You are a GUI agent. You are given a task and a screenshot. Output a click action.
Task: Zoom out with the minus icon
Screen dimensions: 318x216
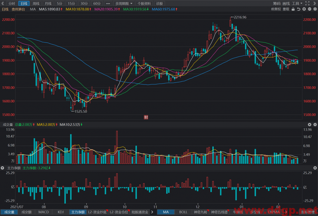(x=310, y=9)
